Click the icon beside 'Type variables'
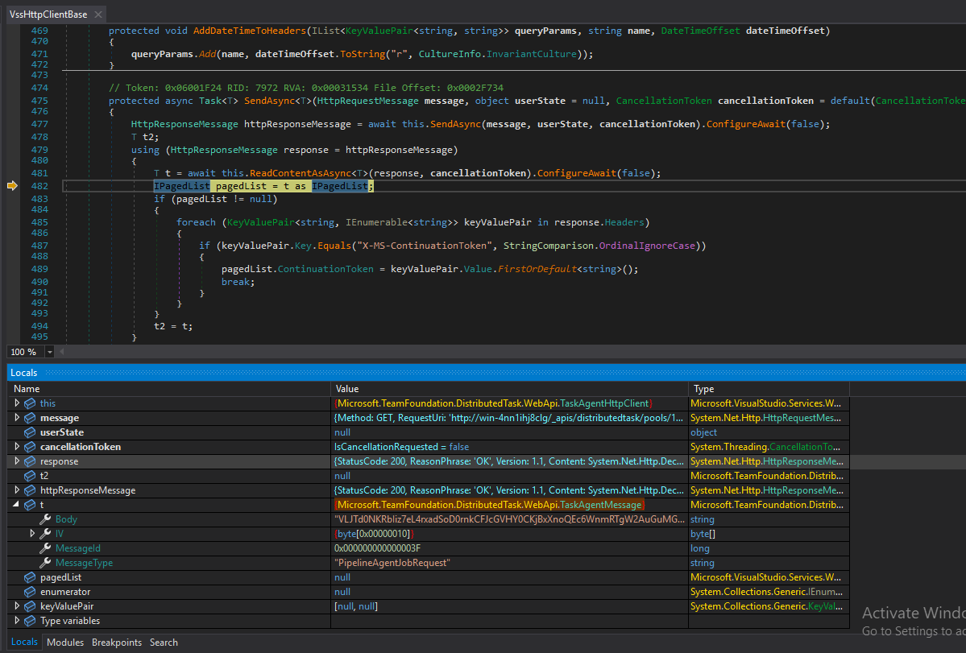The width and height of the screenshot is (966, 653). tap(30, 621)
